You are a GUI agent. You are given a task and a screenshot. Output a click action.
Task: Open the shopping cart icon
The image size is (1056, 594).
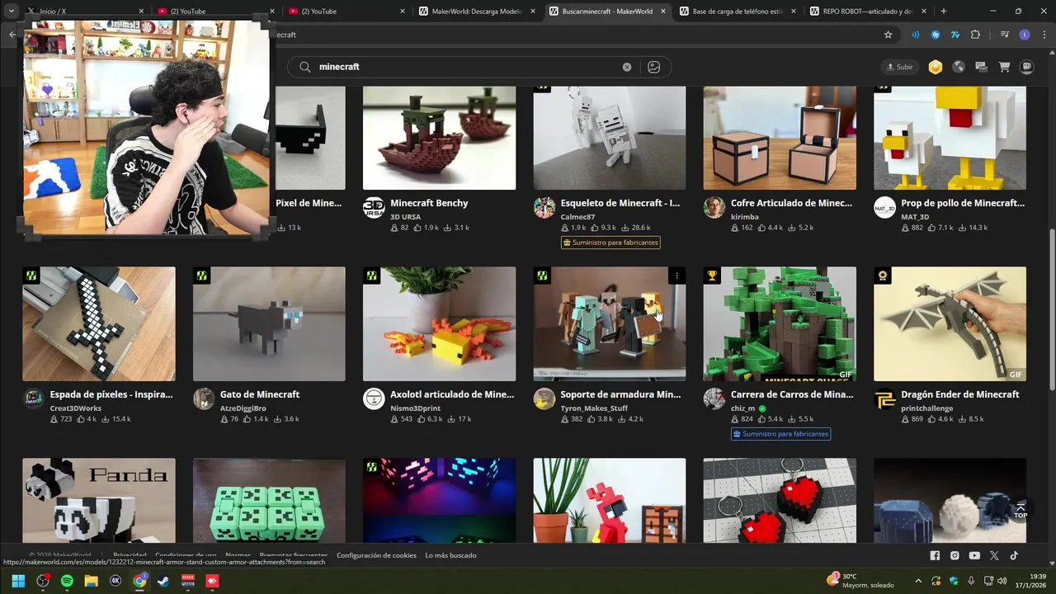pyautogui.click(x=1004, y=67)
